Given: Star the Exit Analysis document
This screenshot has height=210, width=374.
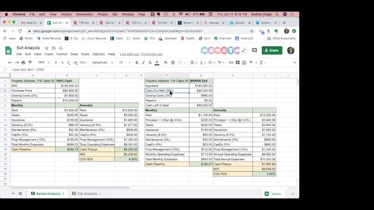Looking at the screenshot, I should (47, 48).
